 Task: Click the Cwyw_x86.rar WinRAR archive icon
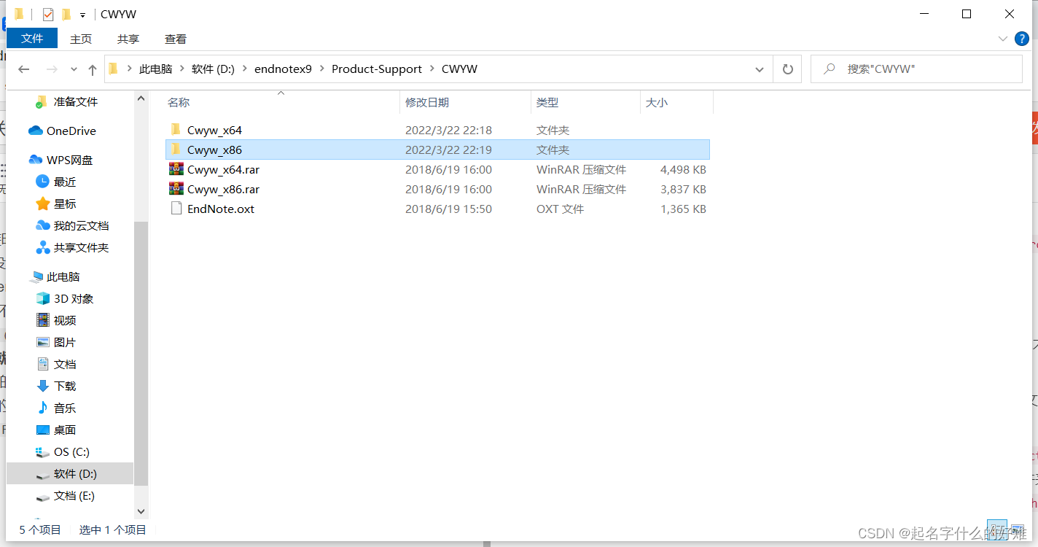tap(175, 189)
